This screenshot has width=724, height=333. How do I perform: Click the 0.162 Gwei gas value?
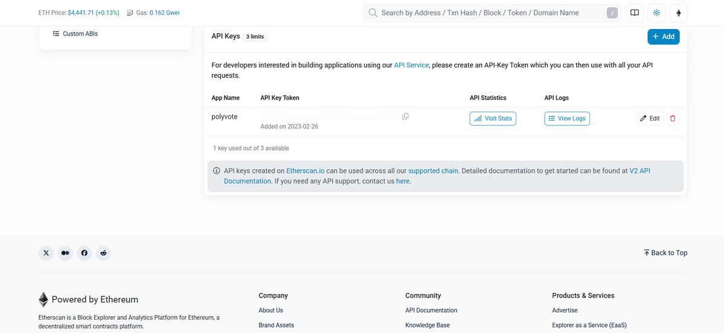(x=164, y=13)
